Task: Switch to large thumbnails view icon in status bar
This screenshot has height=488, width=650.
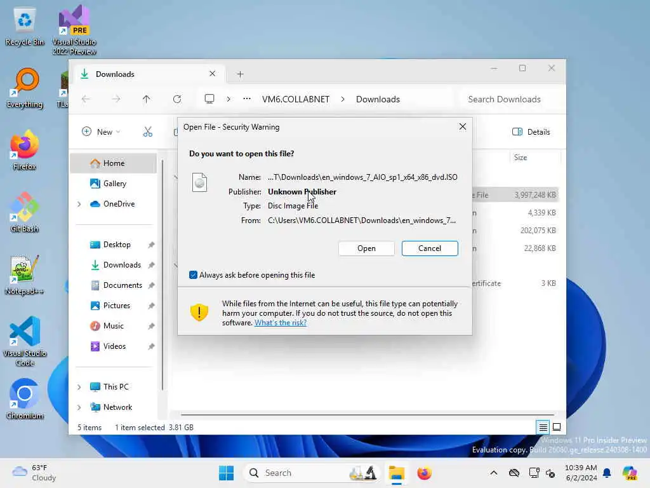Action: pos(557,426)
